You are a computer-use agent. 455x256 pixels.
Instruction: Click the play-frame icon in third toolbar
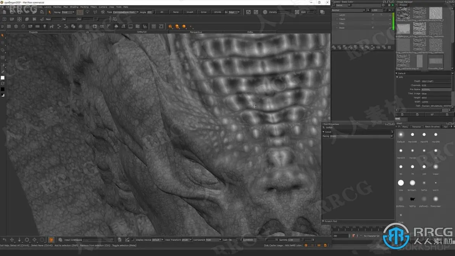click(x=95, y=26)
